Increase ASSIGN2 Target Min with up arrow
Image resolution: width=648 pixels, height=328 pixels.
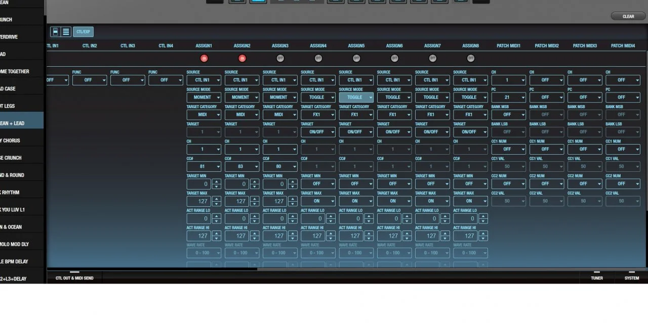click(255, 181)
